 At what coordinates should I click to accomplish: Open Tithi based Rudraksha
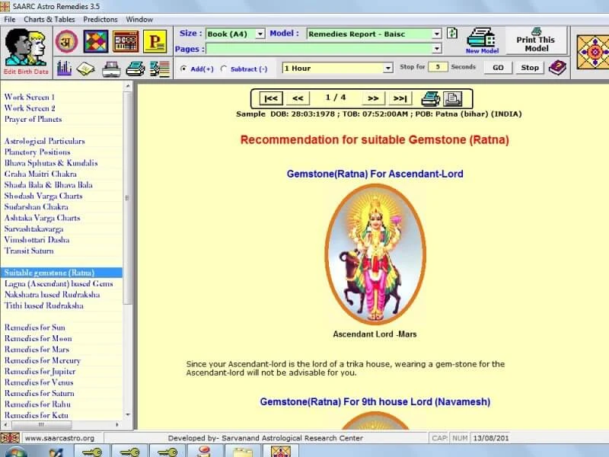click(x=44, y=305)
